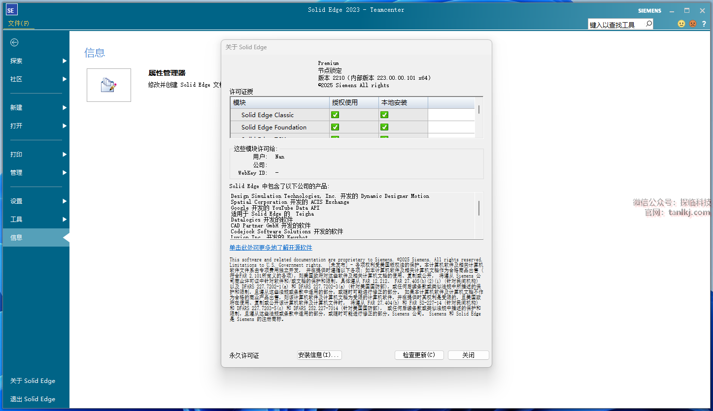Click the frowning face feedback icon
The width and height of the screenshot is (713, 411).
(693, 24)
